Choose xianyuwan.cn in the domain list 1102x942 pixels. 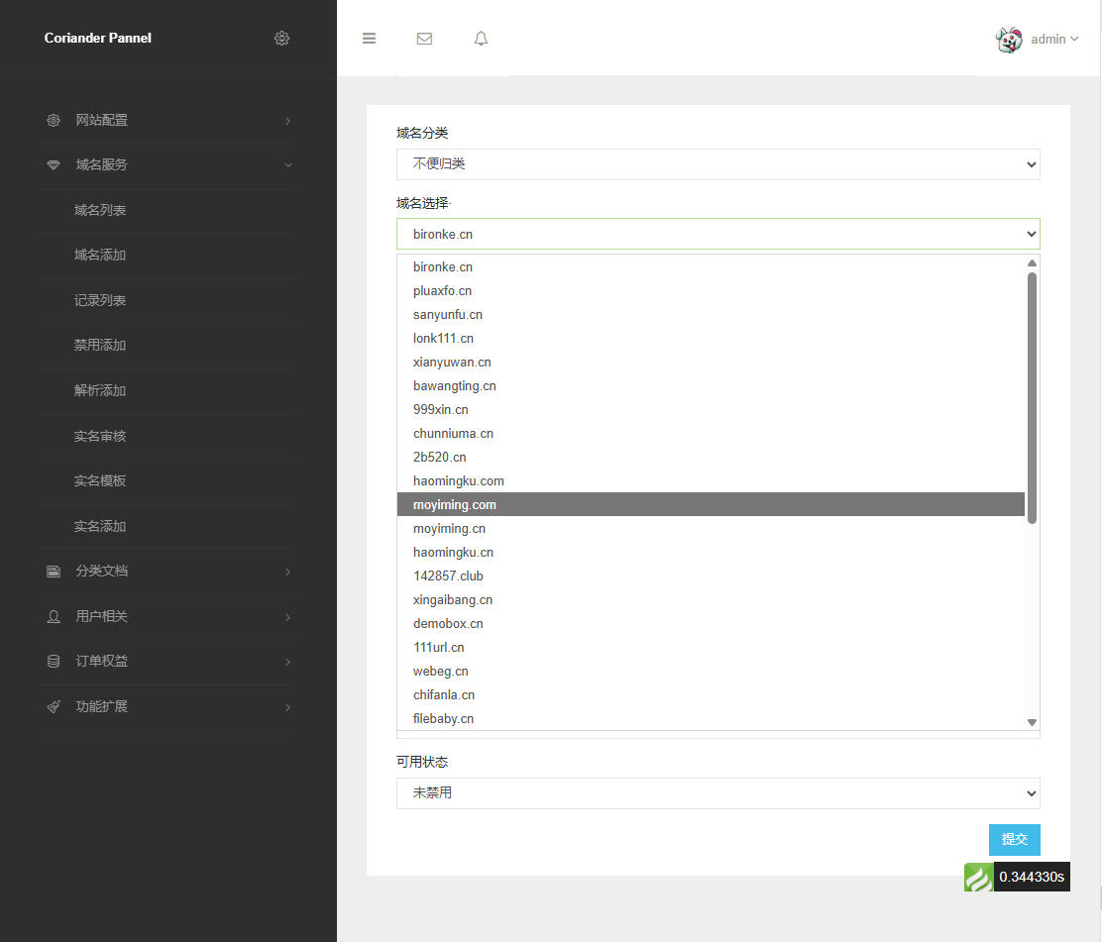452,363
